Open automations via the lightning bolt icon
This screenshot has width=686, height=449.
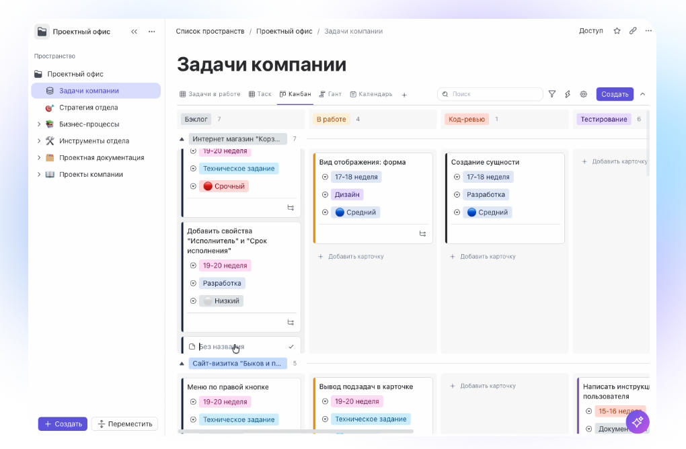click(x=568, y=94)
